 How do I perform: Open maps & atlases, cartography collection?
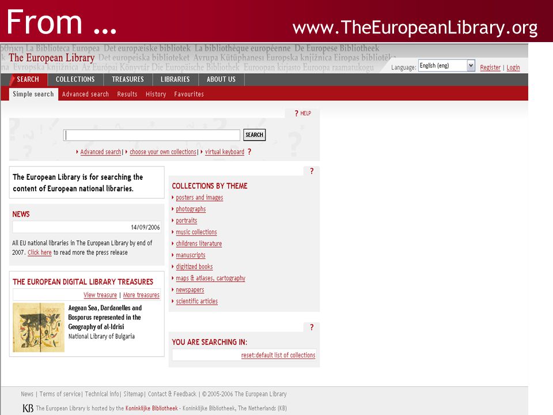[x=211, y=278]
